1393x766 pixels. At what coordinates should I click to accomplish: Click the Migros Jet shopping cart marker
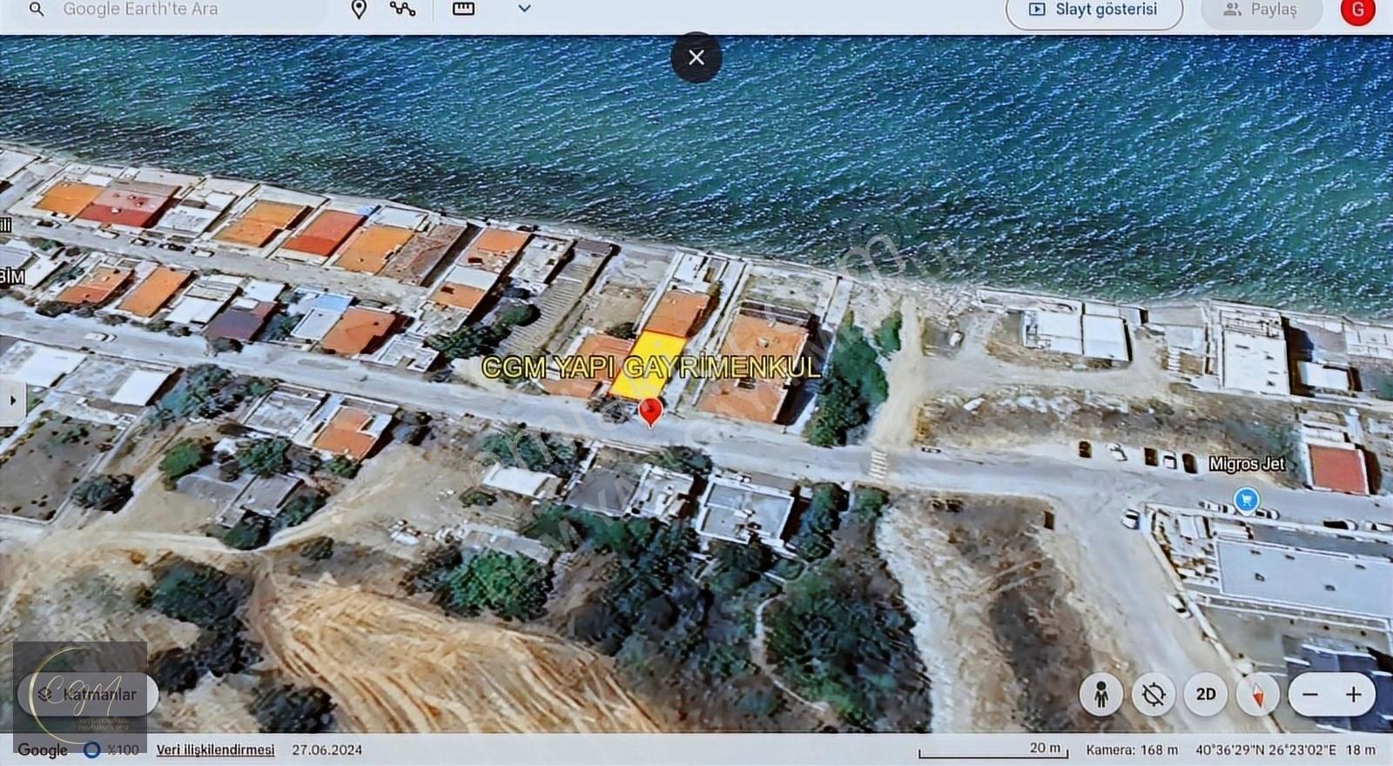click(1247, 501)
